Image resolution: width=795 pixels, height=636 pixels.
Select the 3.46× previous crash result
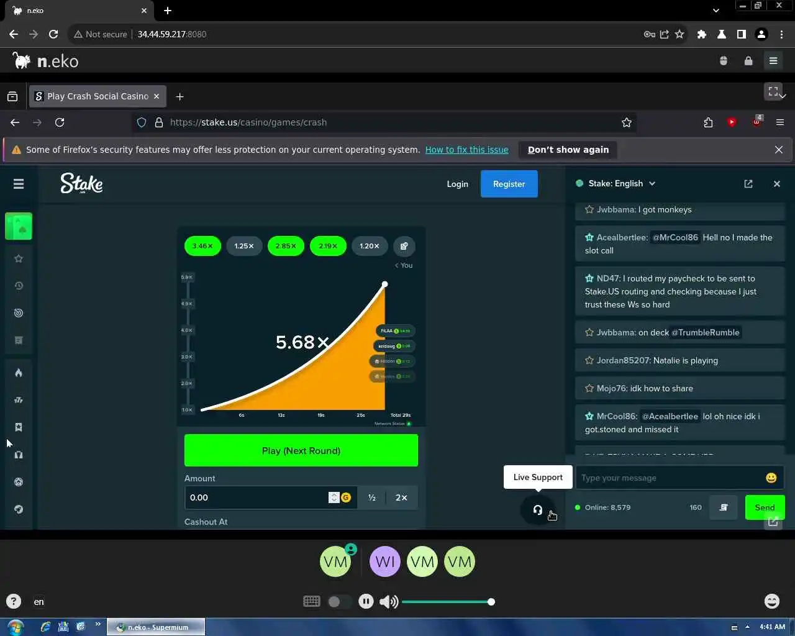pyautogui.click(x=202, y=246)
